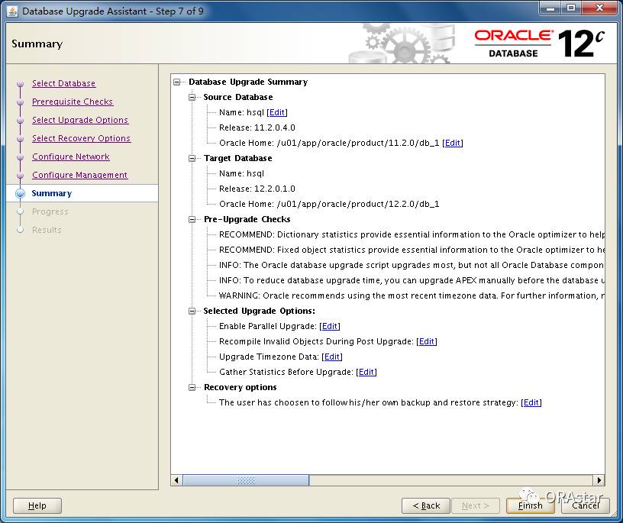Collapse the Selected Upgrade Options node
Image resolution: width=623 pixels, height=523 pixels.
192,312
